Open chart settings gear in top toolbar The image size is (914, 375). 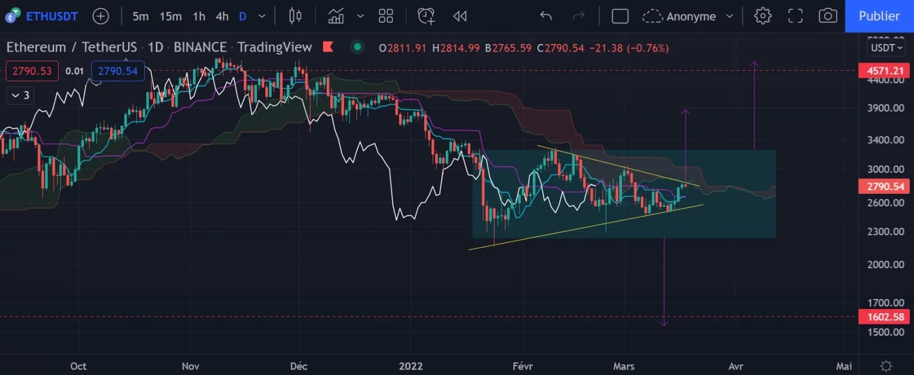pyautogui.click(x=763, y=16)
